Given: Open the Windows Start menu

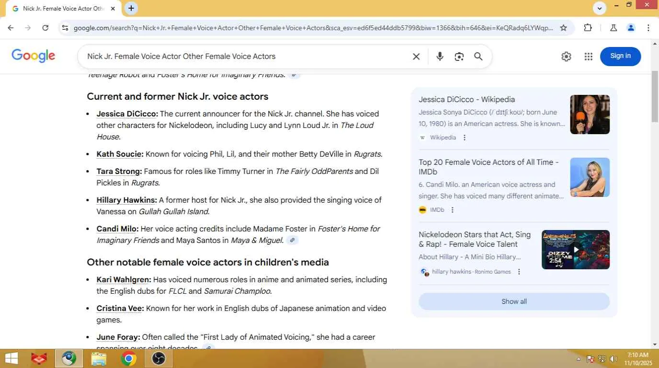Looking at the screenshot, I should (11, 358).
